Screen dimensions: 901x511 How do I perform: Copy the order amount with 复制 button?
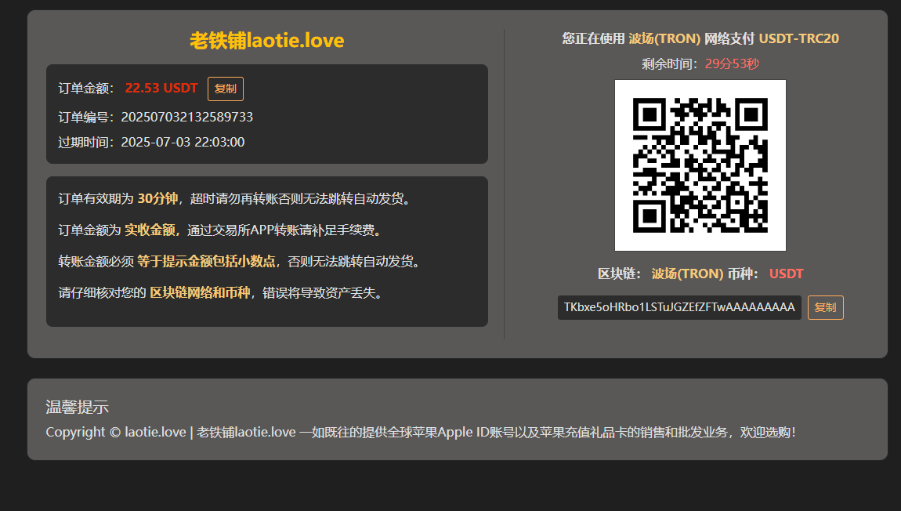[x=225, y=89]
